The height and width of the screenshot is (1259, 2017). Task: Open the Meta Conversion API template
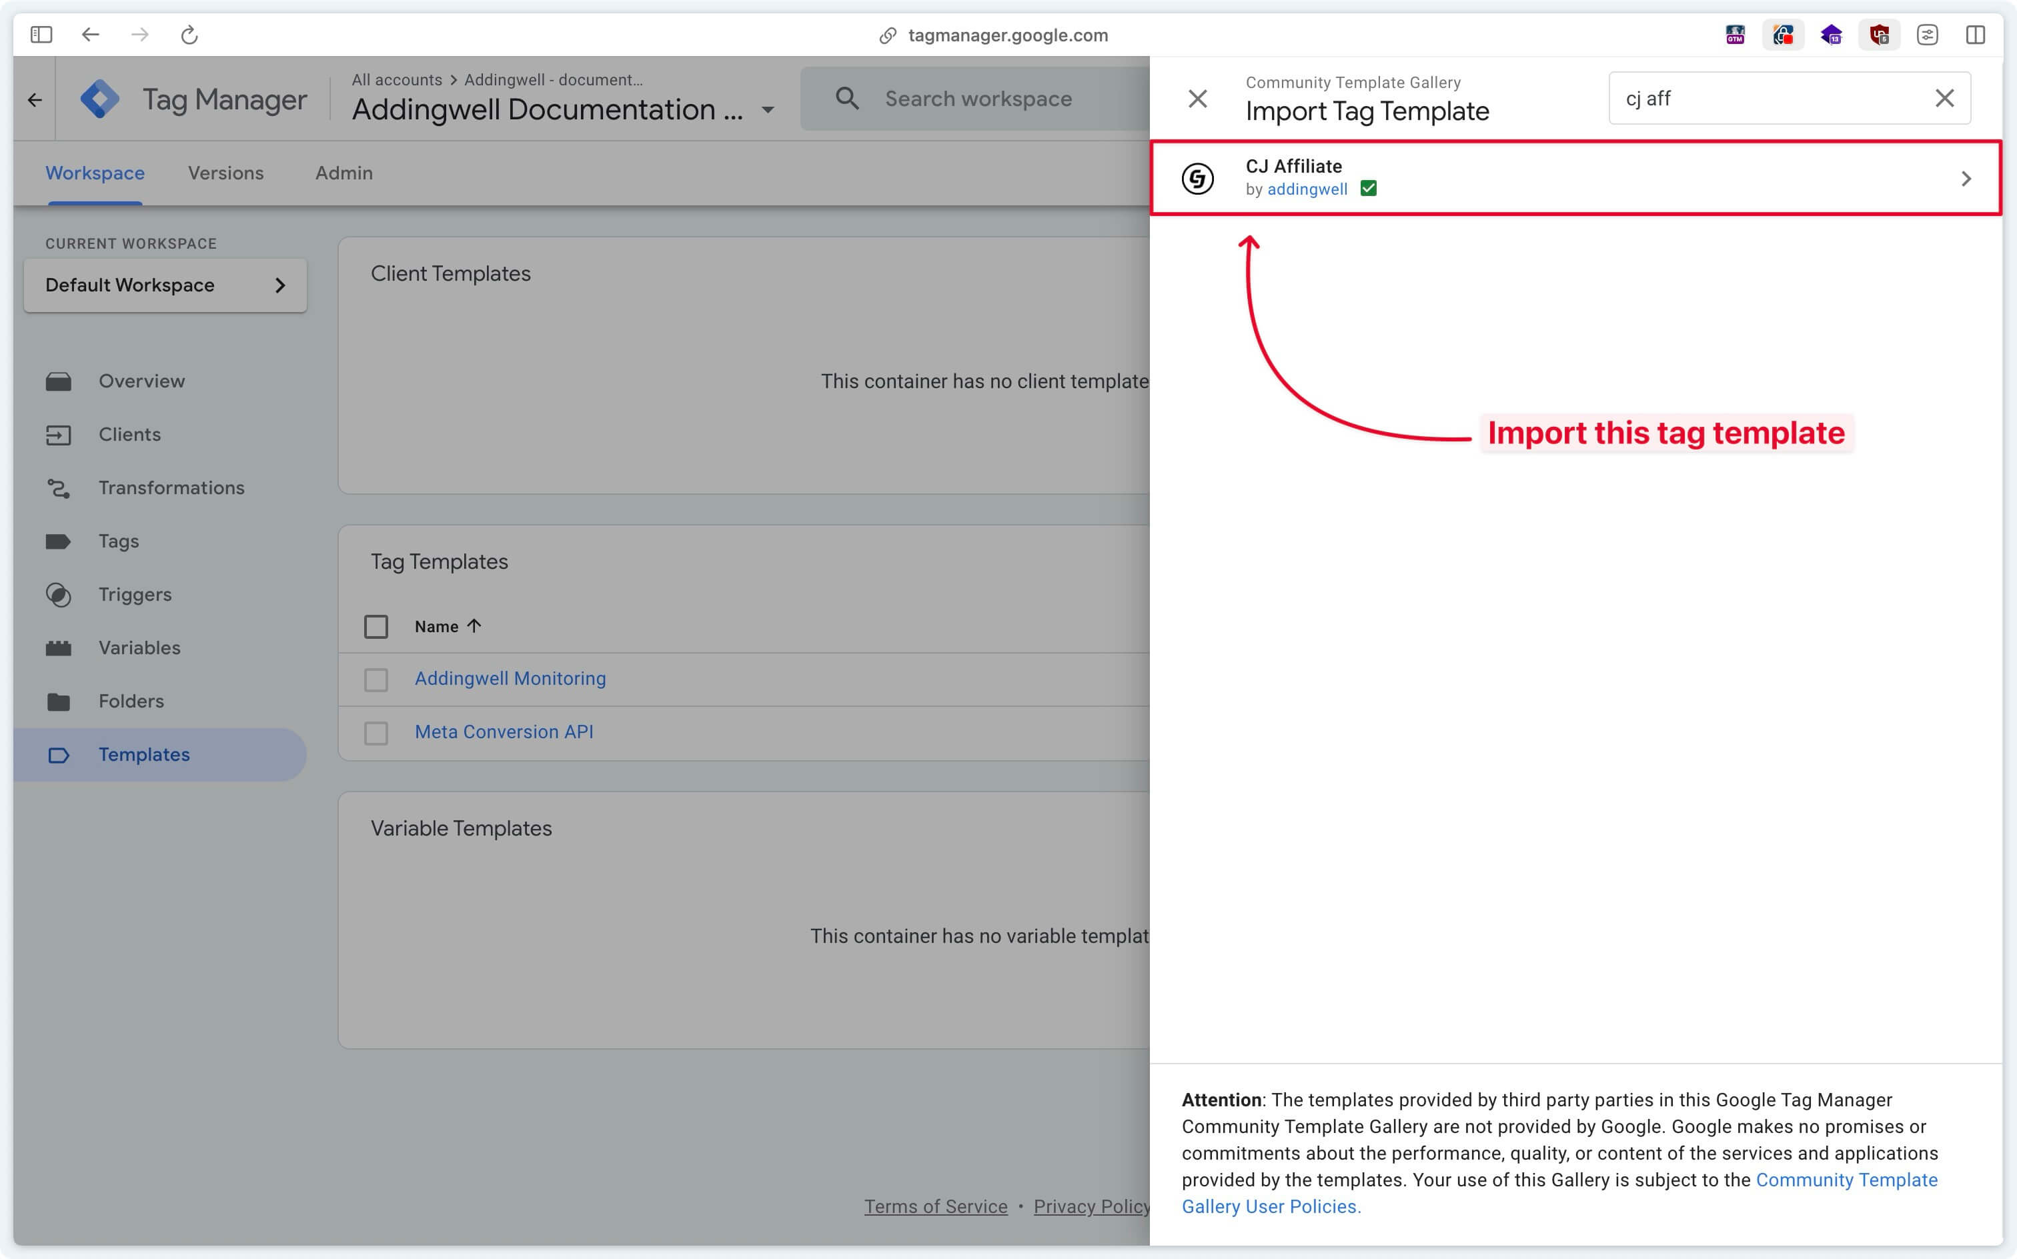[x=504, y=732]
